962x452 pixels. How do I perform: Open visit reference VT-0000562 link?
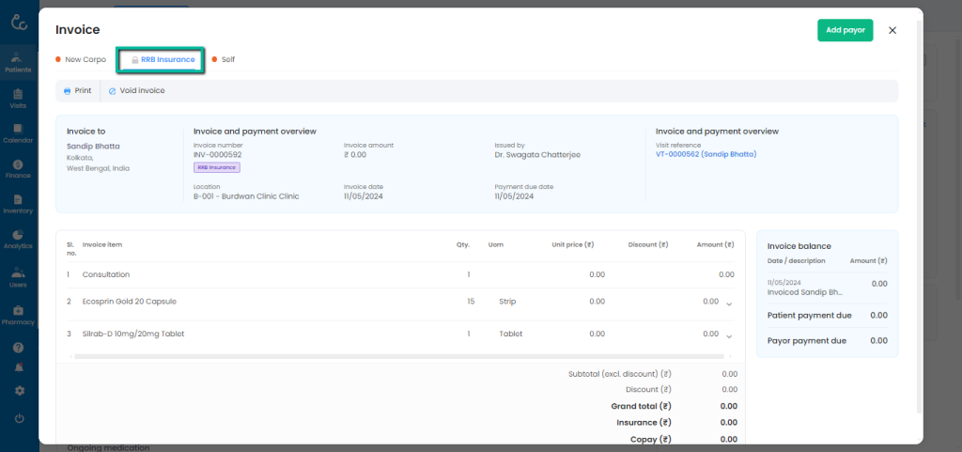pyautogui.click(x=706, y=154)
